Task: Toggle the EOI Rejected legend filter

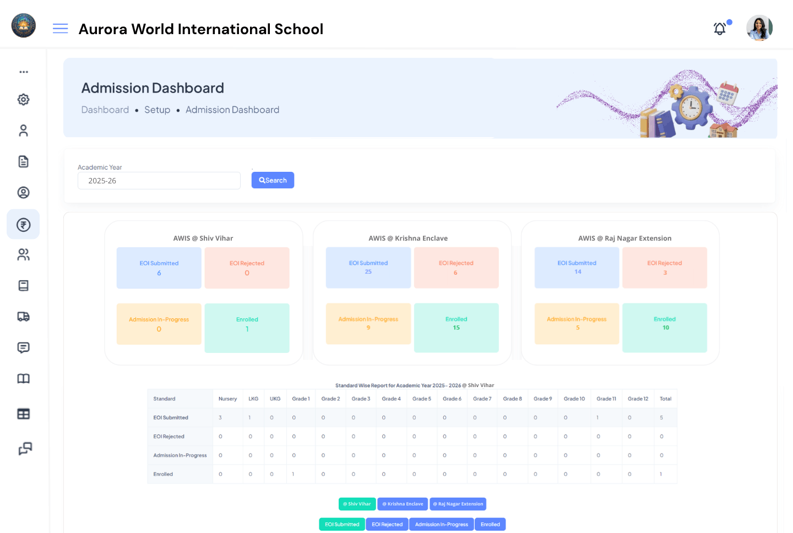Action: [x=387, y=524]
